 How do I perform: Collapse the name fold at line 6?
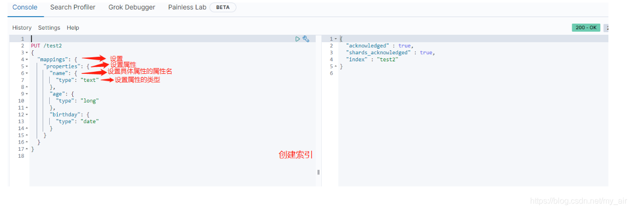[x=27, y=73]
